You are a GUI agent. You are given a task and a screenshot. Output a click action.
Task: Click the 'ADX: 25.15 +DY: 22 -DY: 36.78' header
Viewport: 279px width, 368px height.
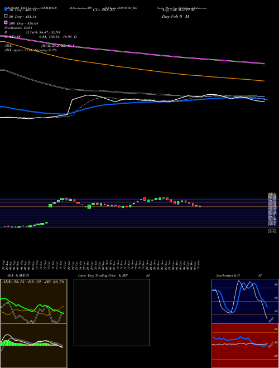[33, 282]
